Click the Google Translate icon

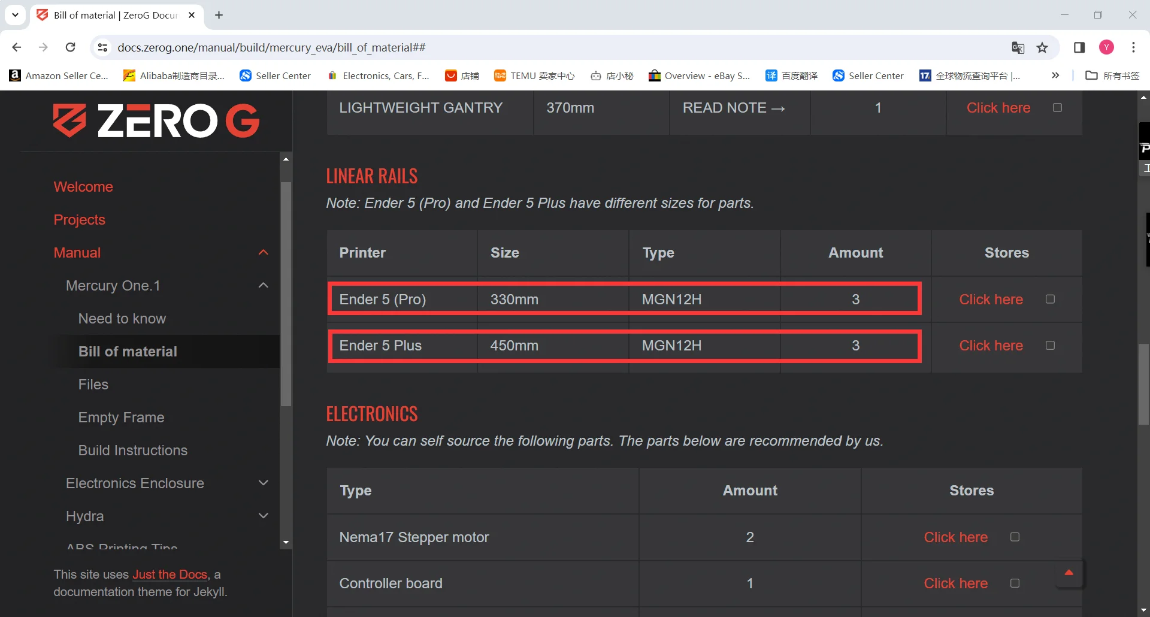pyautogui.click(x=1018, y=47)
